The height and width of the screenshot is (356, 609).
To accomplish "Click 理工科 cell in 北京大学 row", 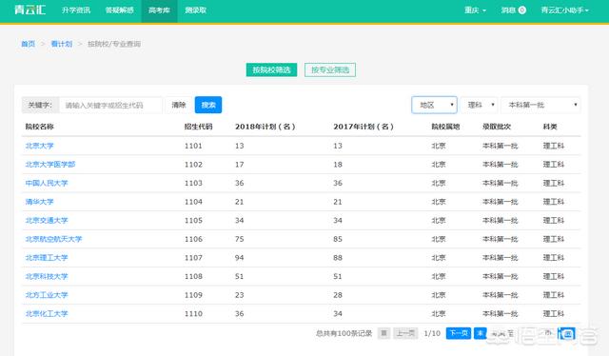I will [553, 146].
